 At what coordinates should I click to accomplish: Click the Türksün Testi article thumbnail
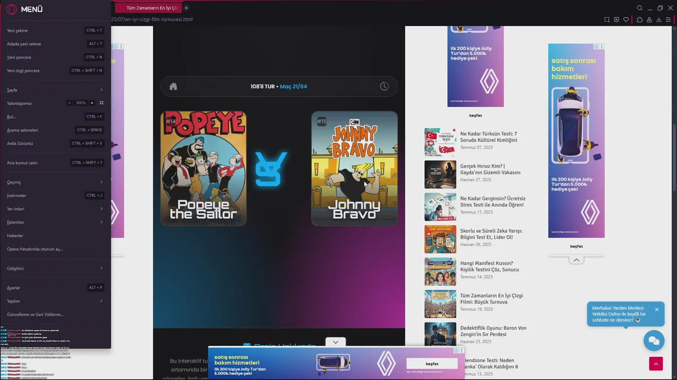click(440, 142)
